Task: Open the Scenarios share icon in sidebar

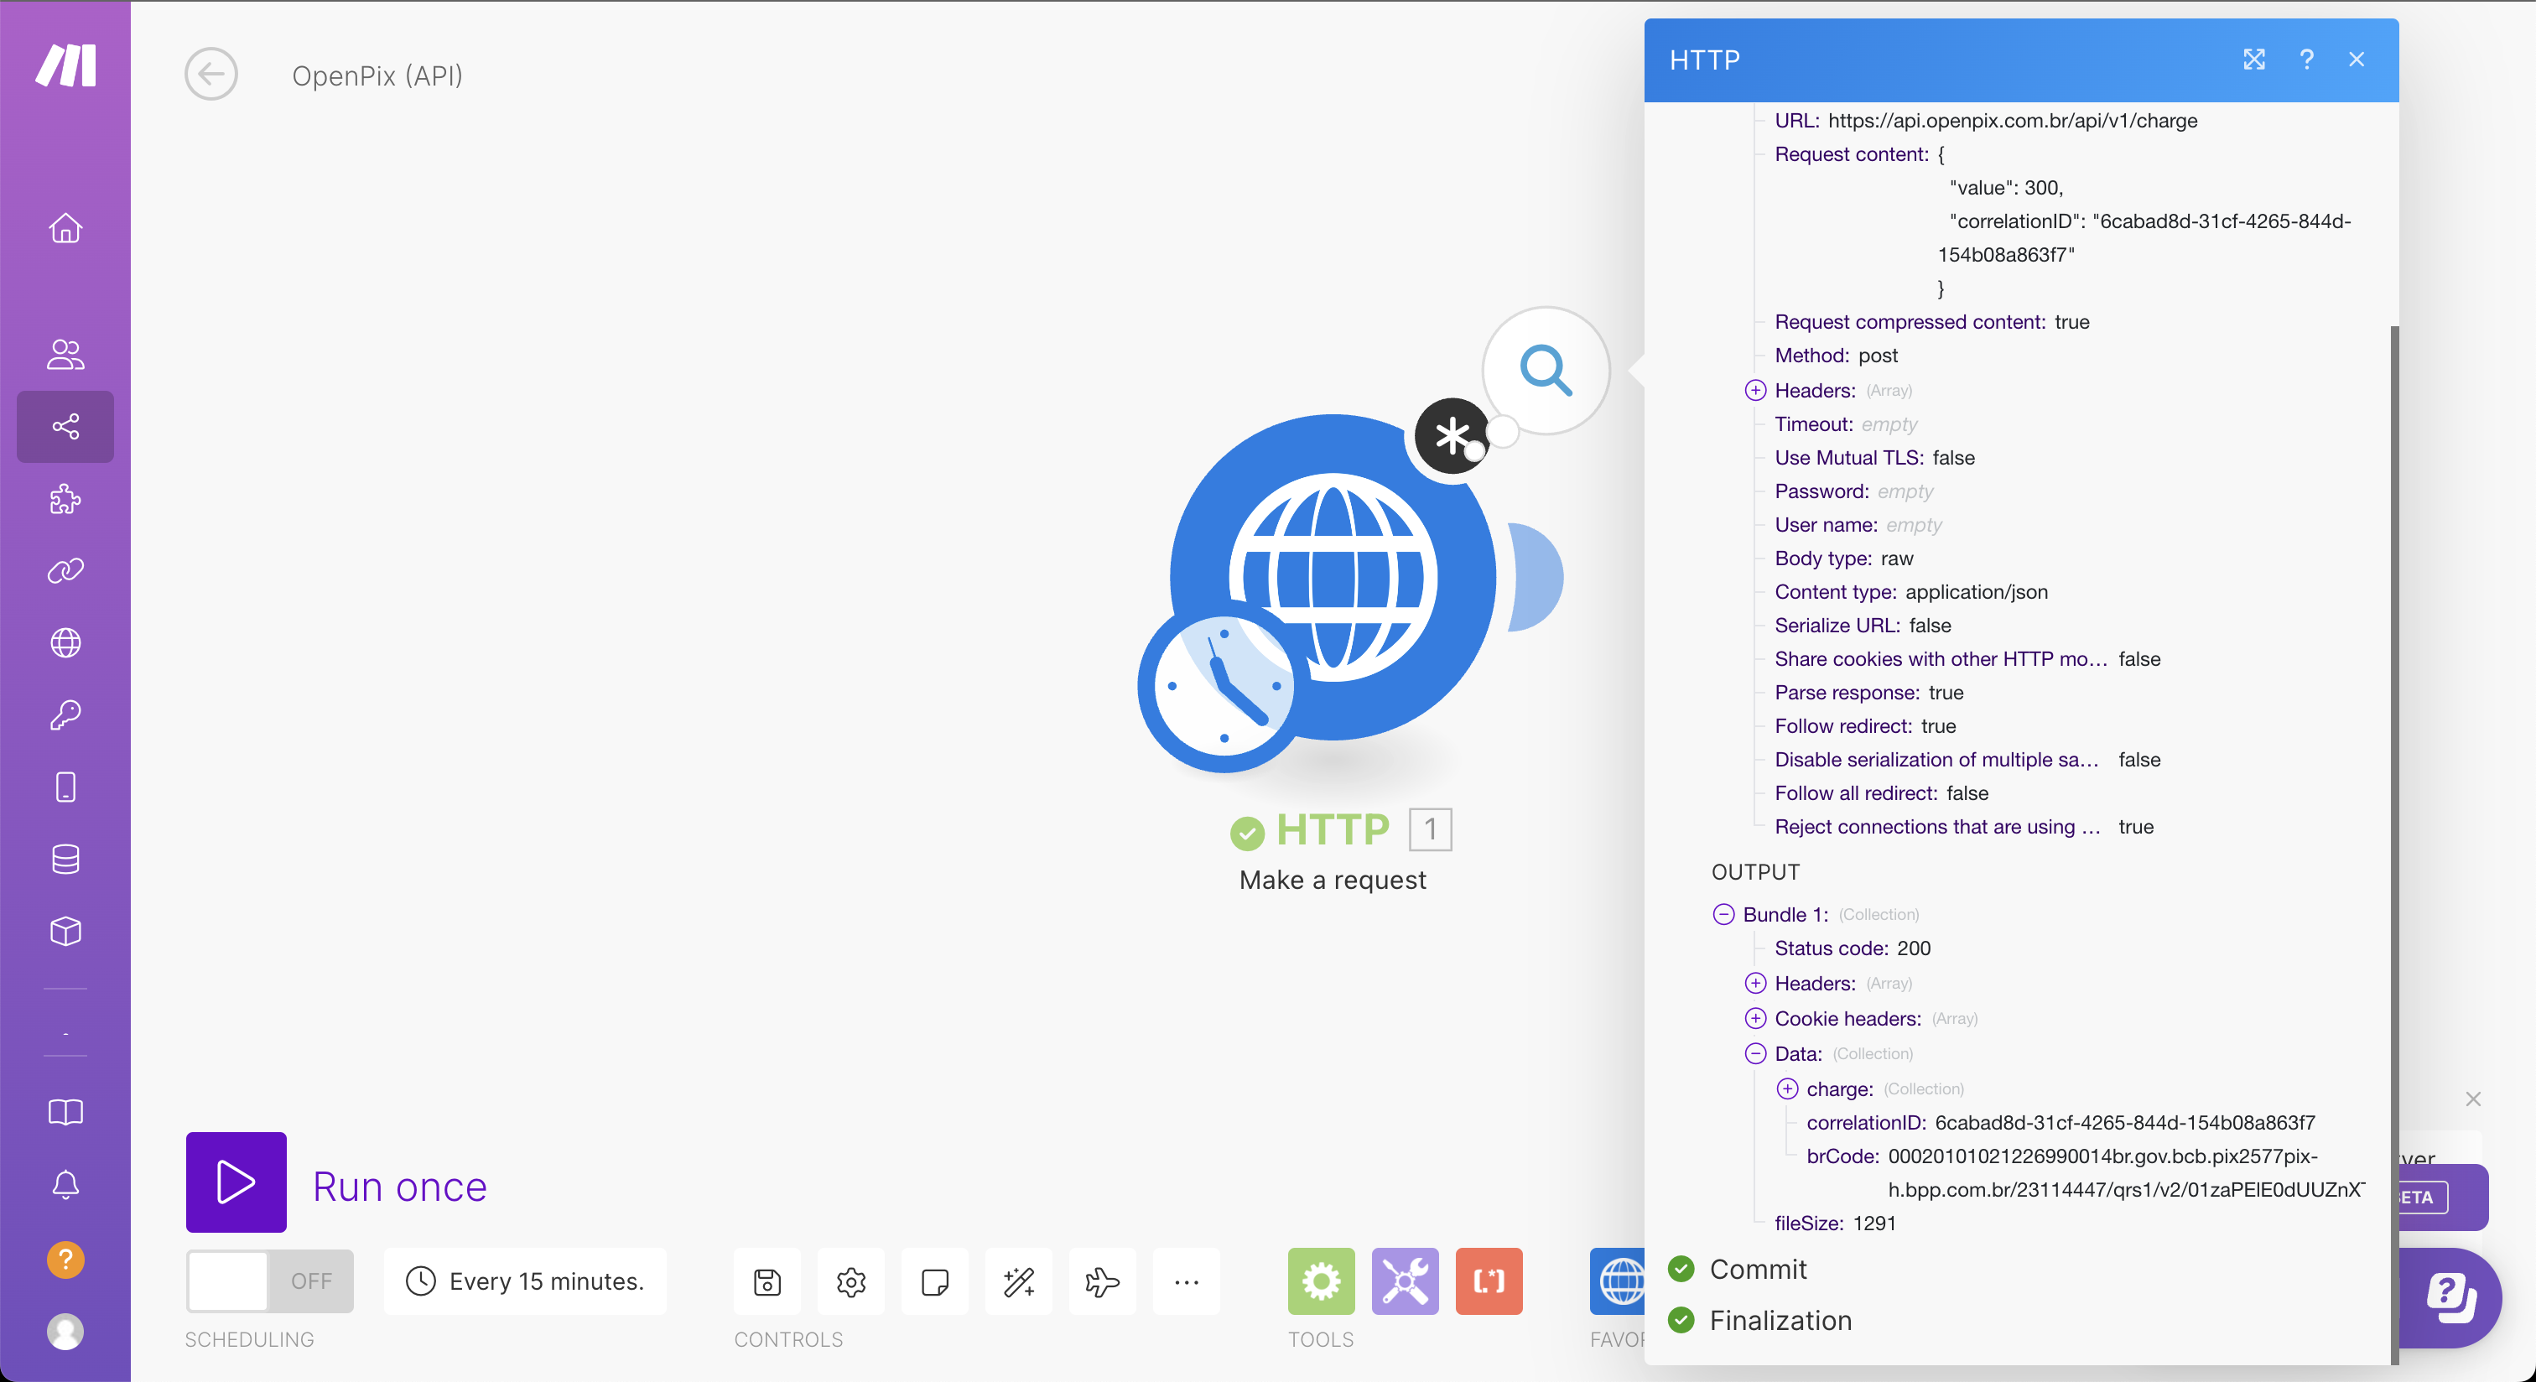Action: point(65,426)
